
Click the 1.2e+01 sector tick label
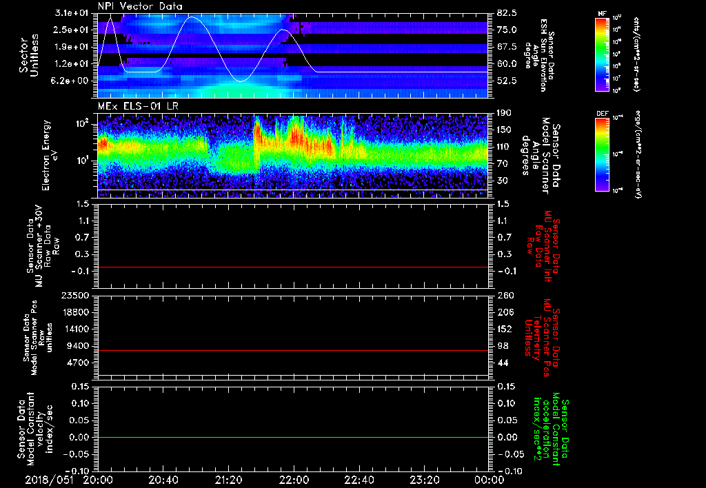(x=73, y=64)
